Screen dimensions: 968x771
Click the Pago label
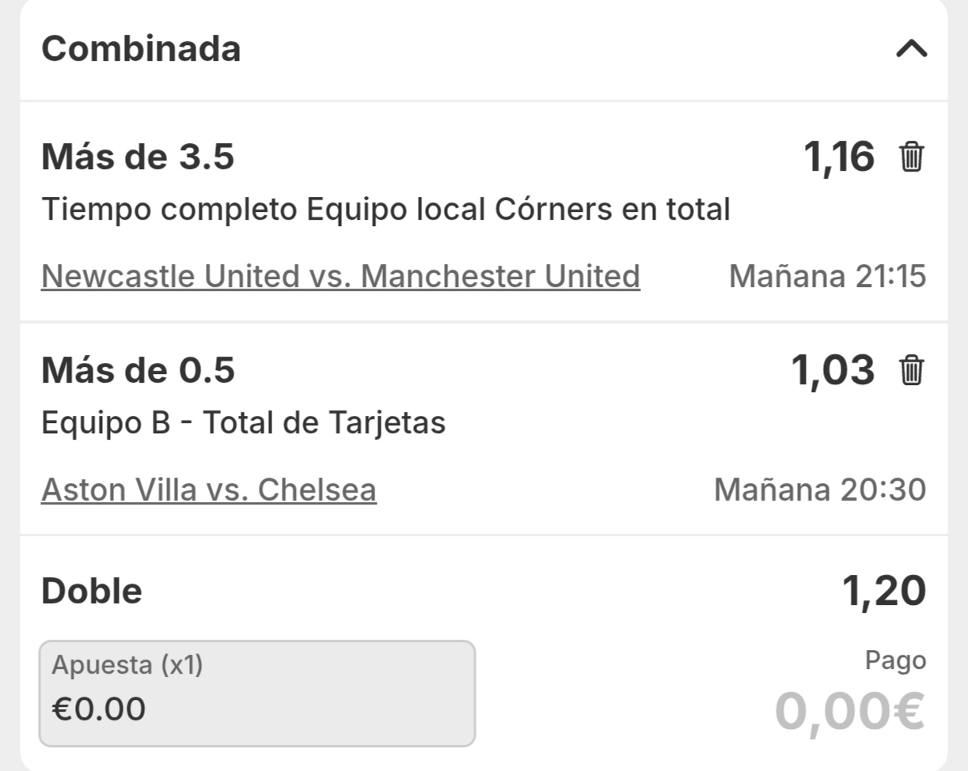[895, 661]
